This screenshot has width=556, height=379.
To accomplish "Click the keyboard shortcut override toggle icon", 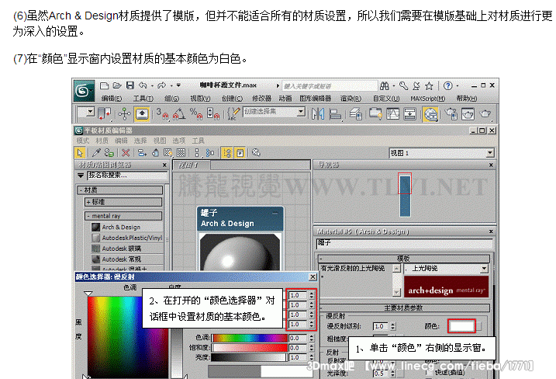I will [x=141, y=114].
